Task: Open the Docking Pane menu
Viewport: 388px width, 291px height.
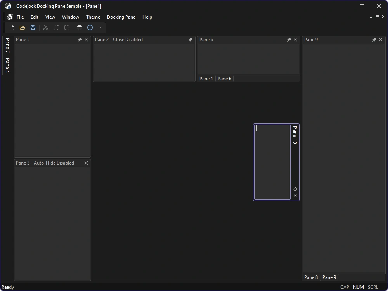Action: click(x=121, y=17)
